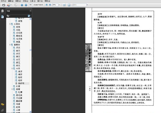Click the zoom percentage field showing 29%
Viewport: 161px width, 113px height.
point(55,5)
